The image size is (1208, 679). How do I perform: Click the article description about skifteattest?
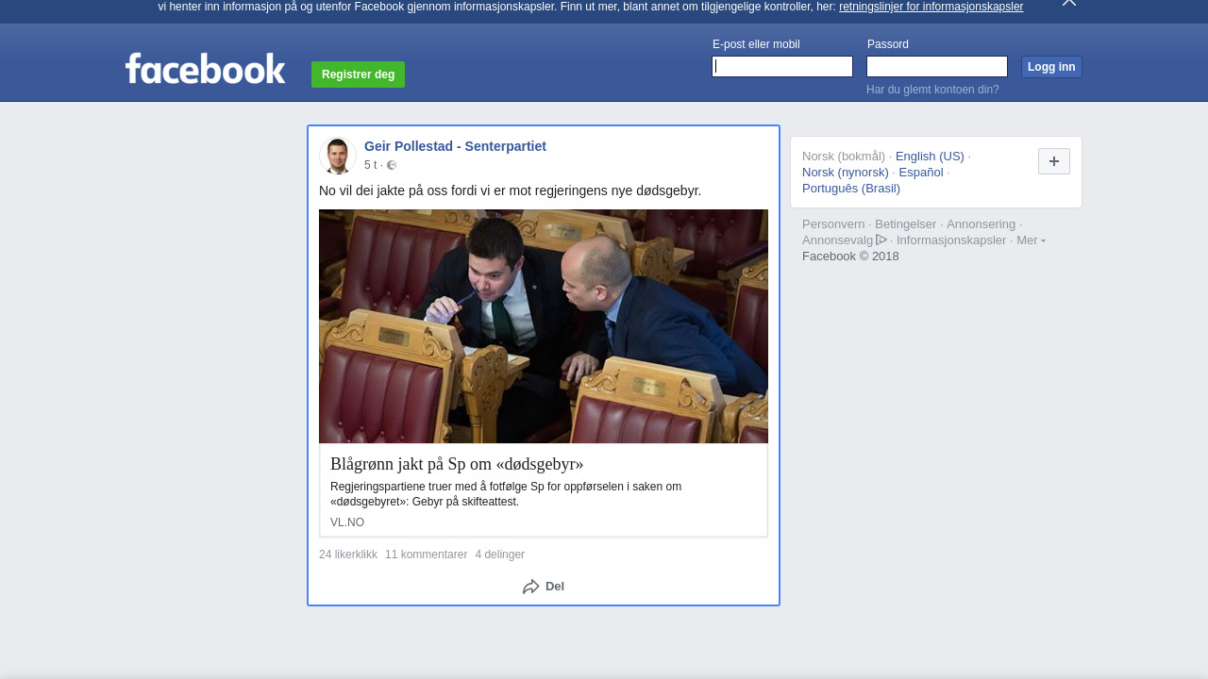pos(506,494)
